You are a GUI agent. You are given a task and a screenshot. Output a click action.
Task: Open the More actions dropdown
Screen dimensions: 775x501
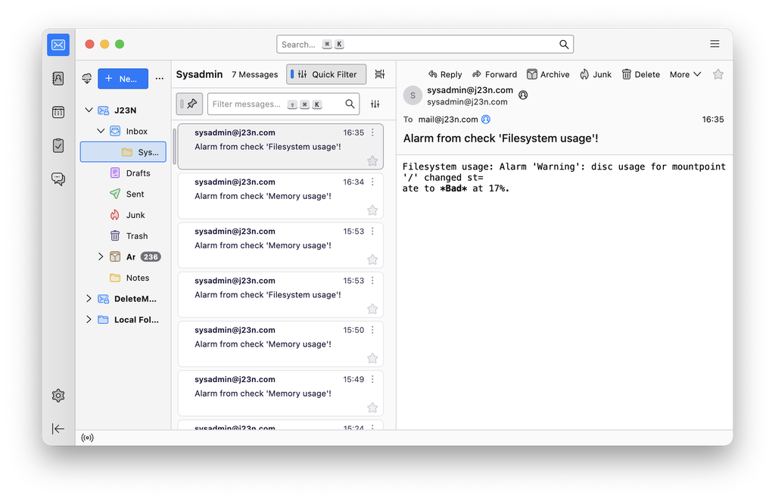[x=685, y=74]
